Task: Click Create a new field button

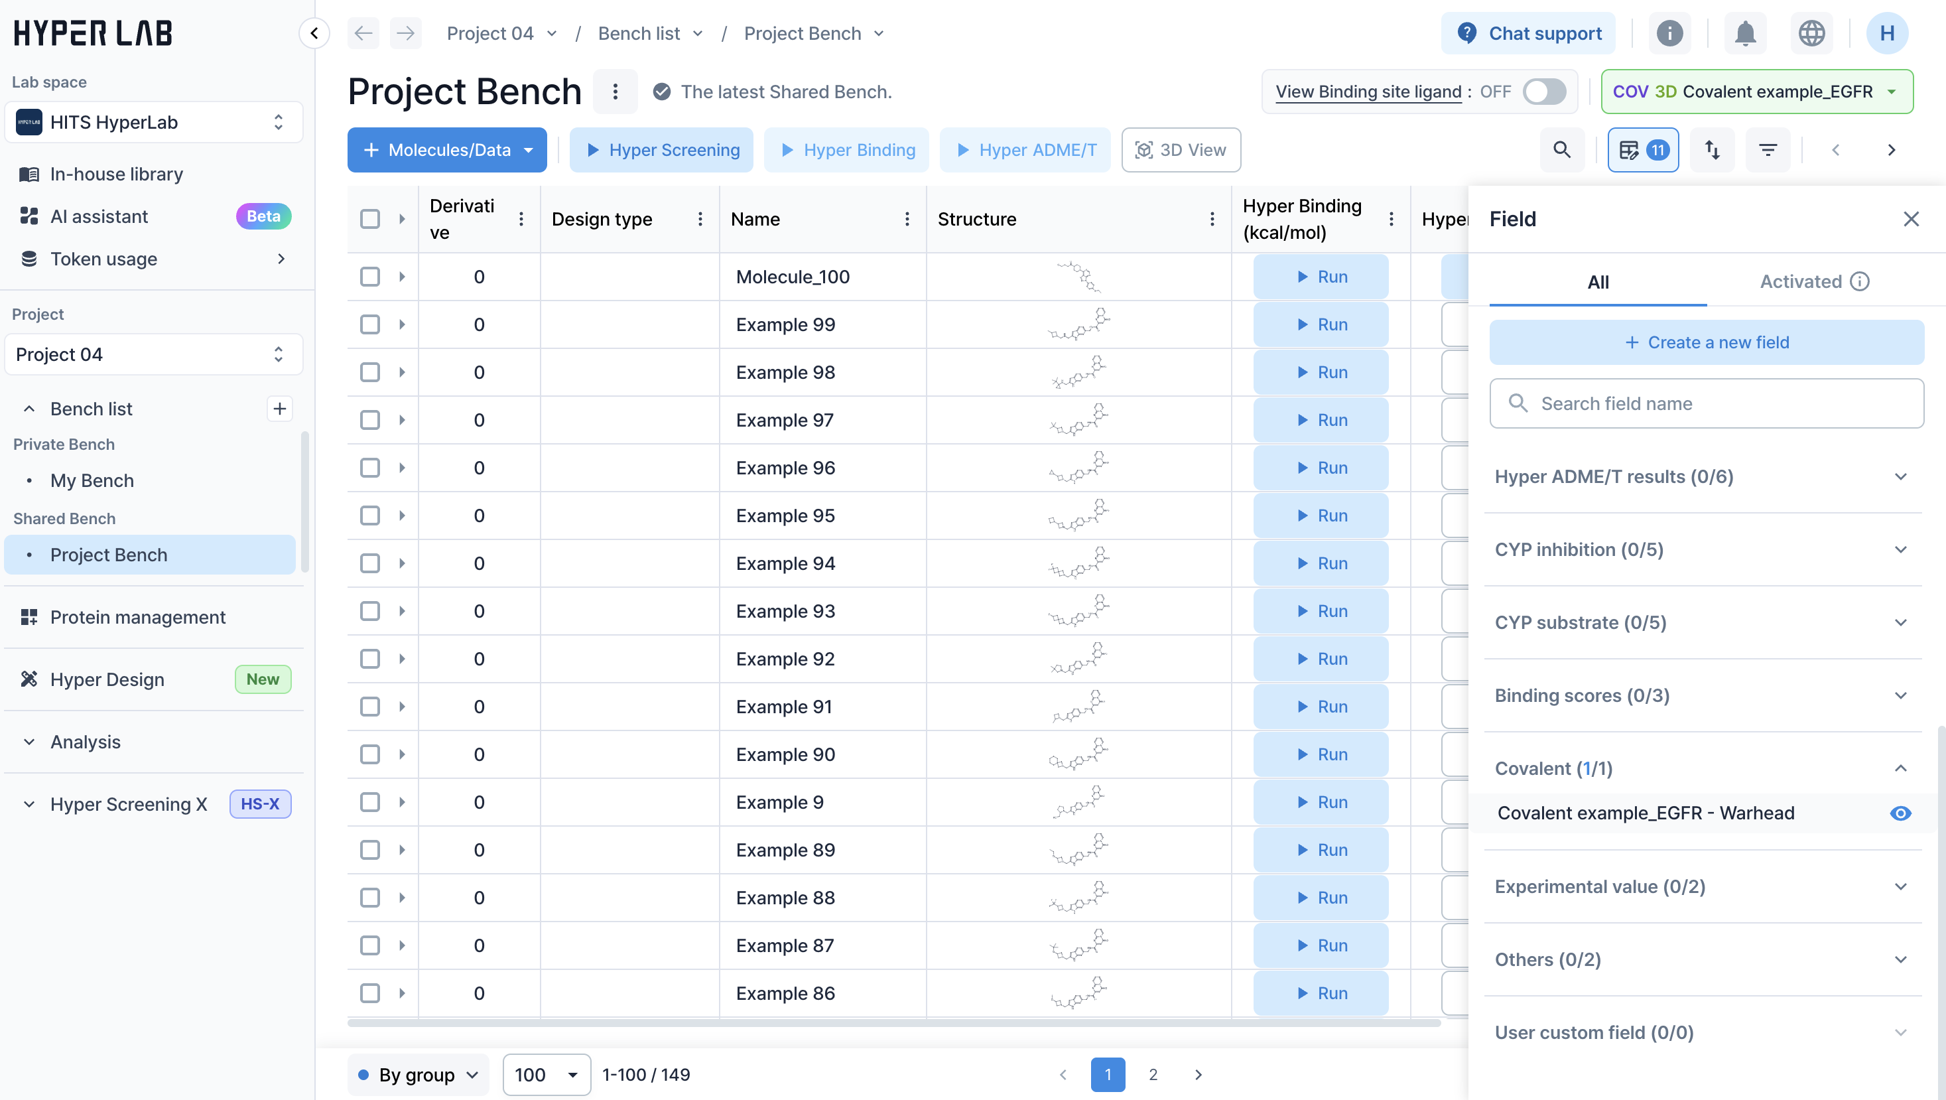Action: point(1706,342)
